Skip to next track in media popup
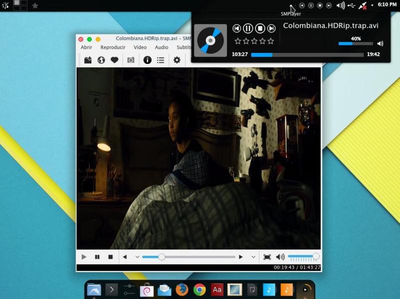This screenshot has height=299, width=400. [271, 28]
